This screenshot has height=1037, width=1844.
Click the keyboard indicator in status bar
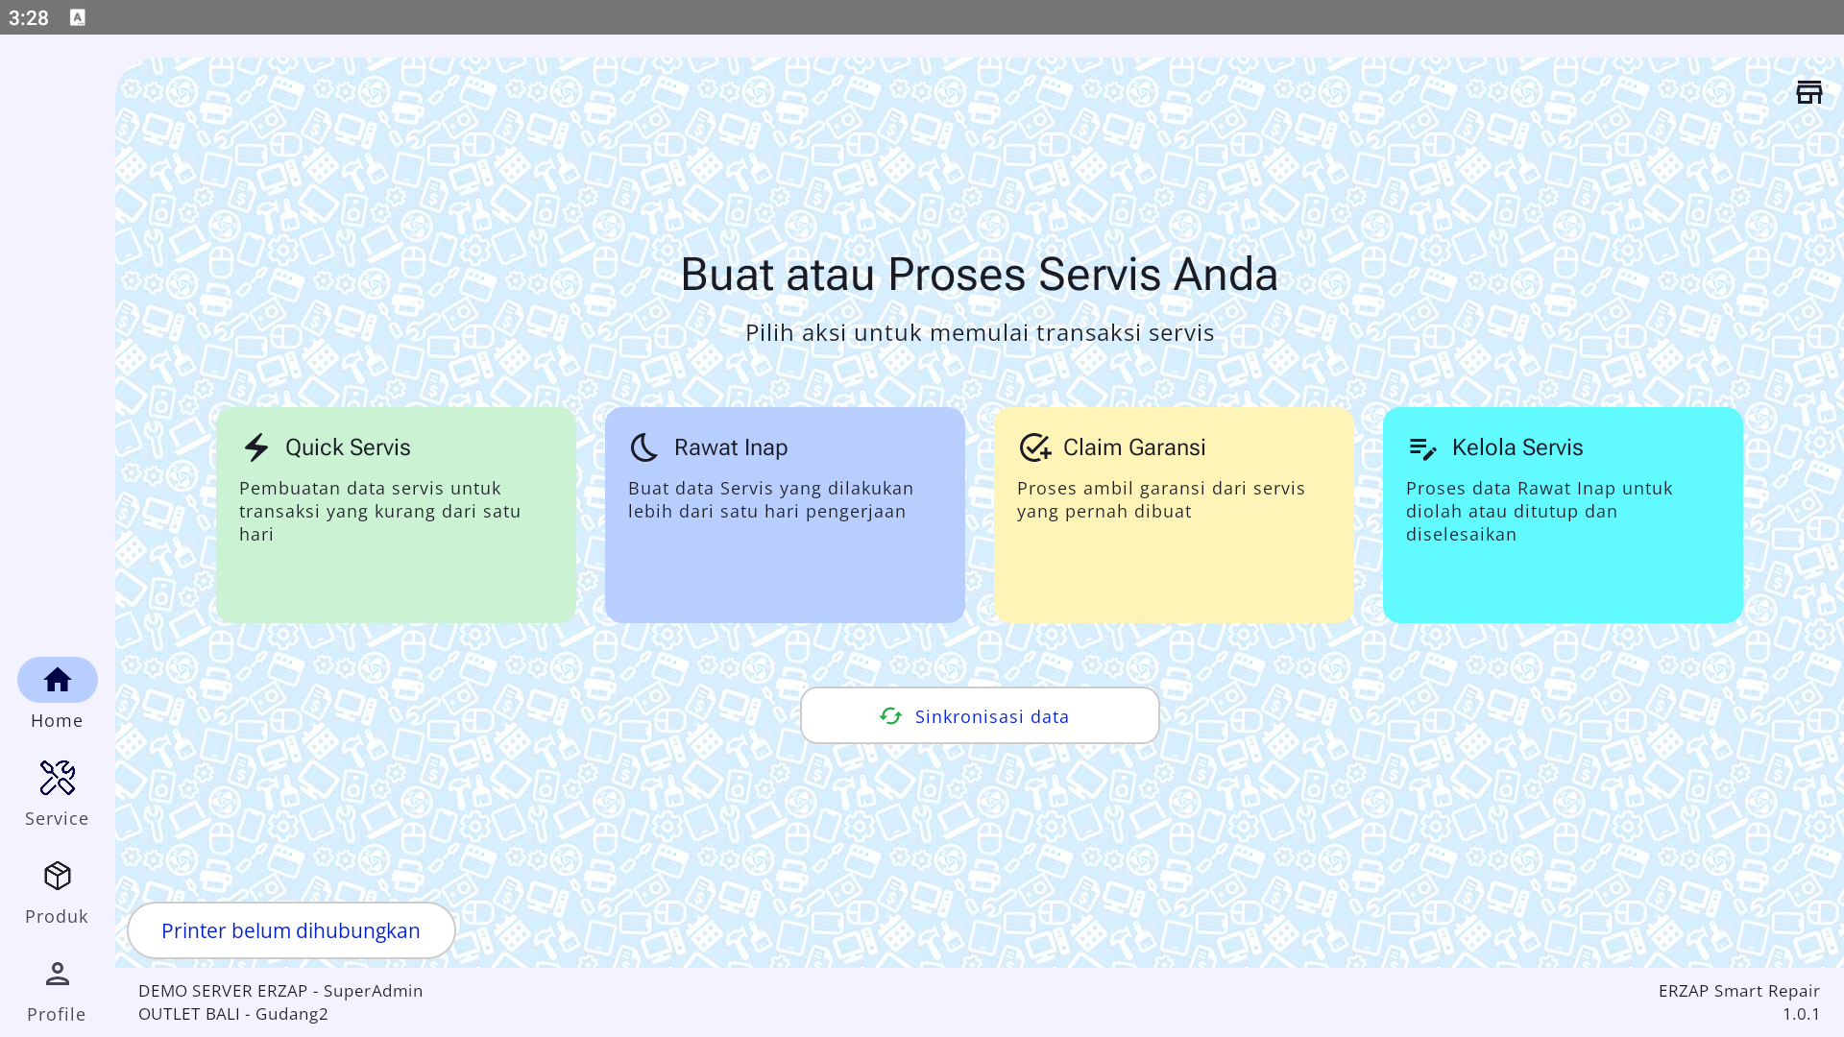(78, 17)
